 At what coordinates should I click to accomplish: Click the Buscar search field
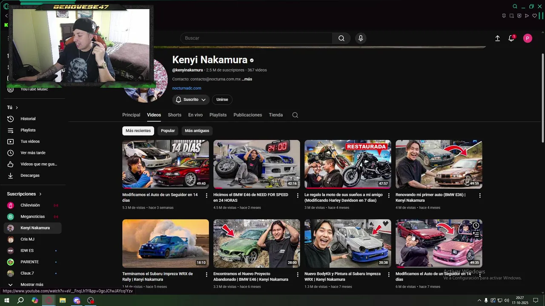[256, 38]
